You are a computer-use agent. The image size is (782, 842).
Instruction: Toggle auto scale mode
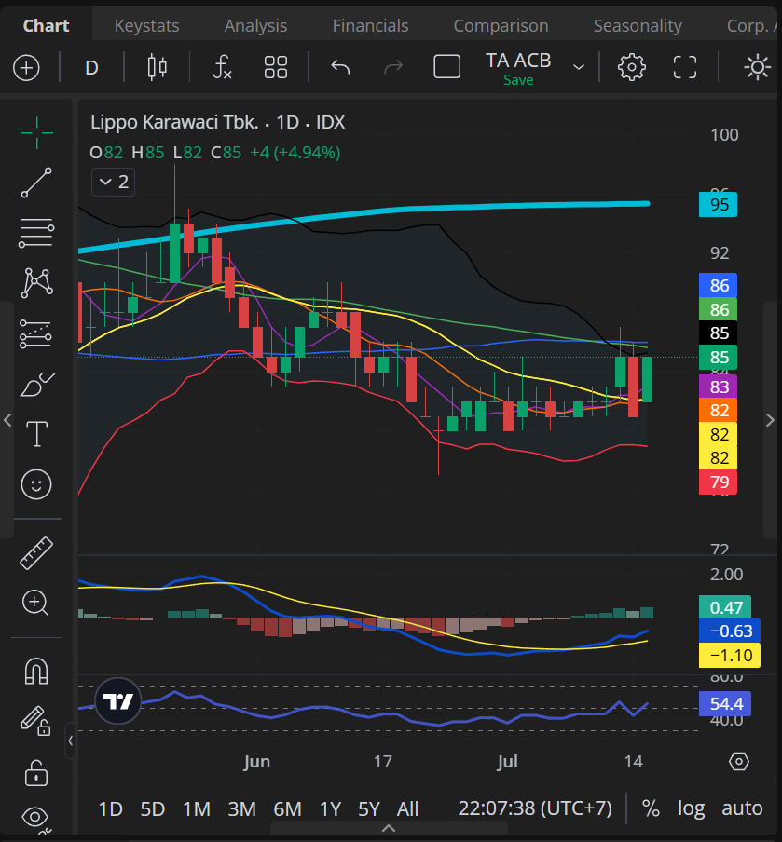[x=742, y=808]
